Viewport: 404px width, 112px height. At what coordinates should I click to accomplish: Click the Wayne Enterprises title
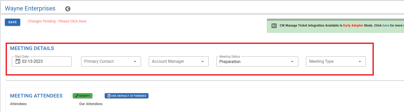coord(30,8)
